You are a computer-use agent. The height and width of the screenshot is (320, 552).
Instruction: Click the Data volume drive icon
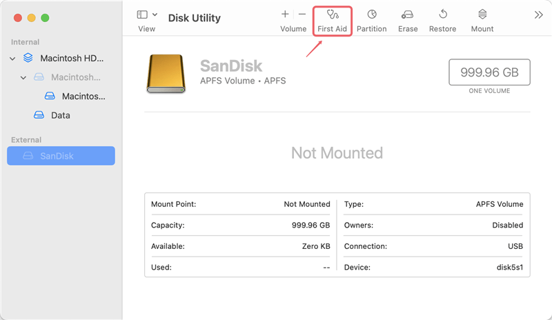(39, 114)
